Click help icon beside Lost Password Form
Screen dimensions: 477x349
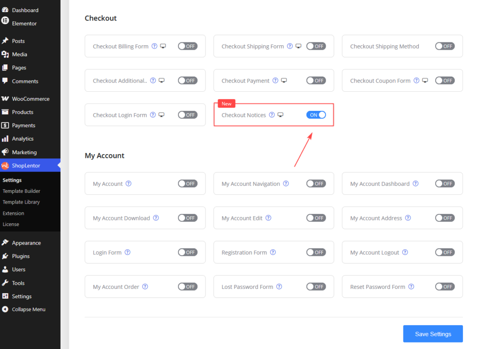point(279,287)
